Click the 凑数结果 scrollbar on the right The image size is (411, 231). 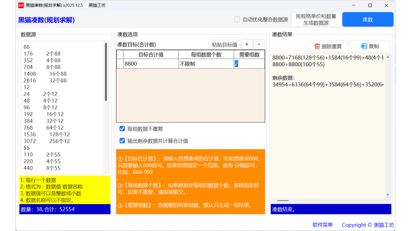388,125
